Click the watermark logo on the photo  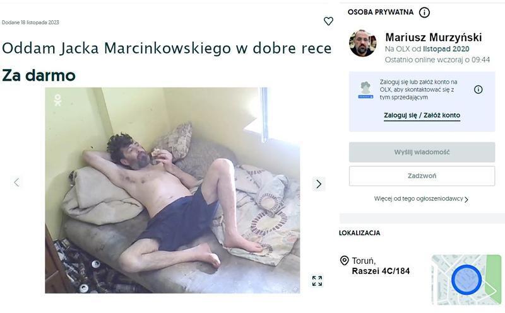pyautogui.click(x=57, y=100)
